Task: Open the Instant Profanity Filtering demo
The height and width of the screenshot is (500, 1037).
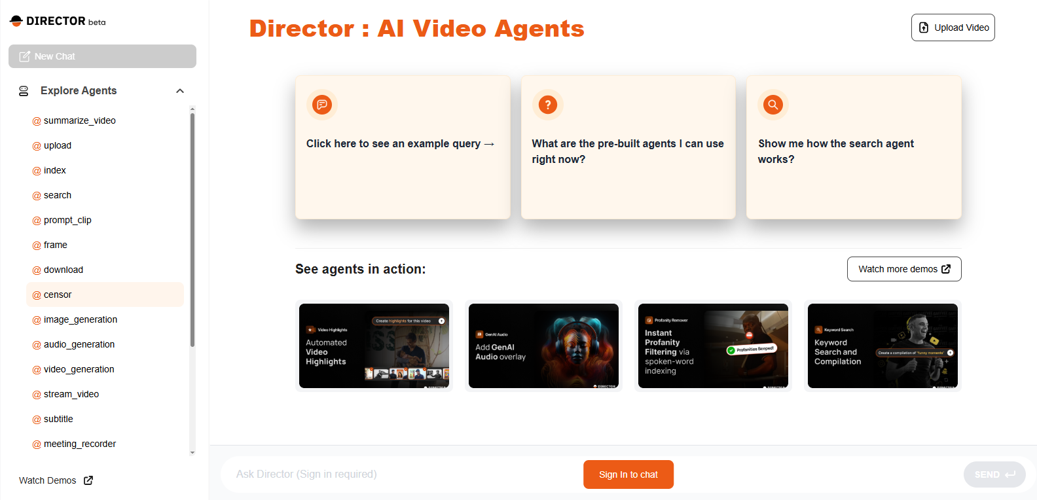Action: coord(713,346)
